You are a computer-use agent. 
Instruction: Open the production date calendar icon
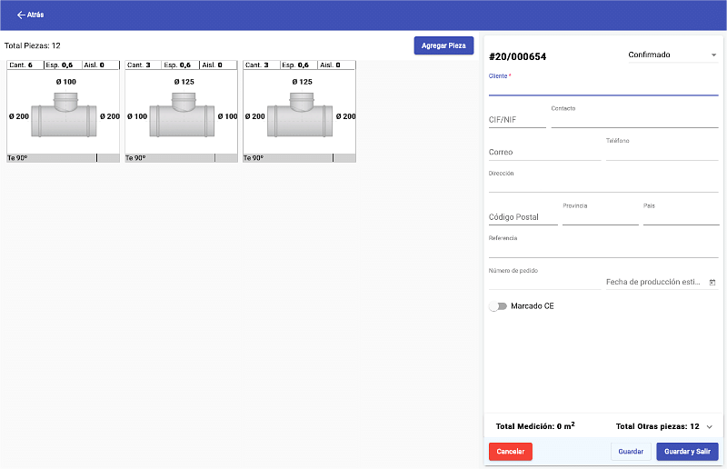pos(712,283)
